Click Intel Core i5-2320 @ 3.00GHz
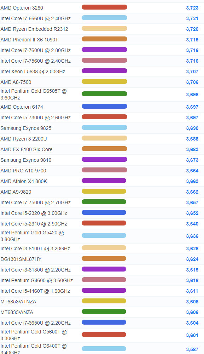 [34, 213]
